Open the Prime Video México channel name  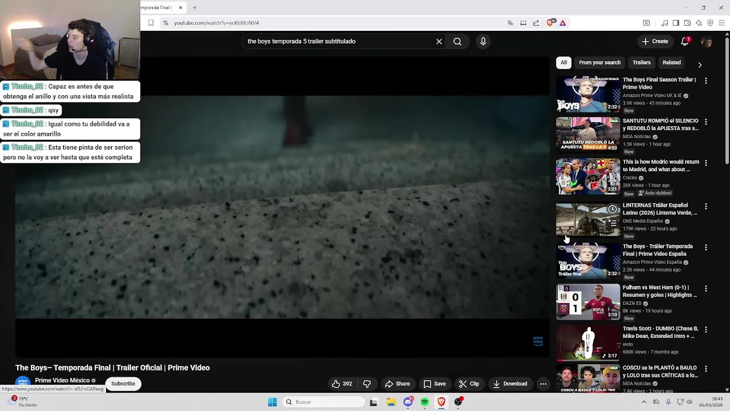click(62, 380)
